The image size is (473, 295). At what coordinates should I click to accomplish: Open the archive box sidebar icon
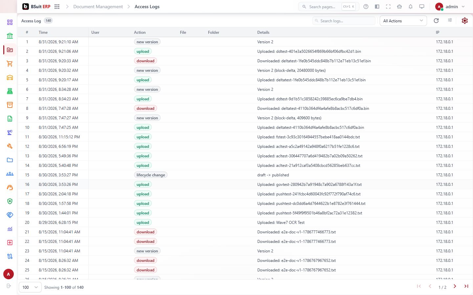pyautogui.click(x=10, y=105)
